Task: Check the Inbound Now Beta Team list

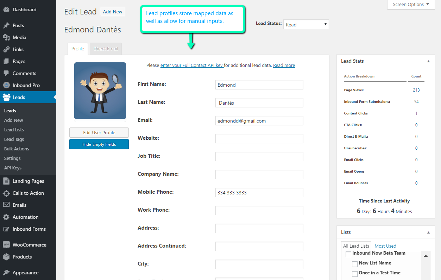Action: click(348, 254)
